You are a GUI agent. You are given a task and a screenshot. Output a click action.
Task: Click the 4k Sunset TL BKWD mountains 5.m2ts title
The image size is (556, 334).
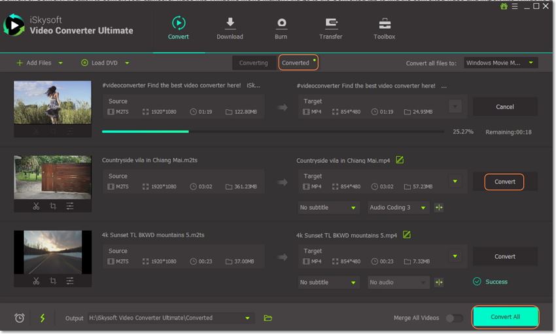tap(153, 235)
